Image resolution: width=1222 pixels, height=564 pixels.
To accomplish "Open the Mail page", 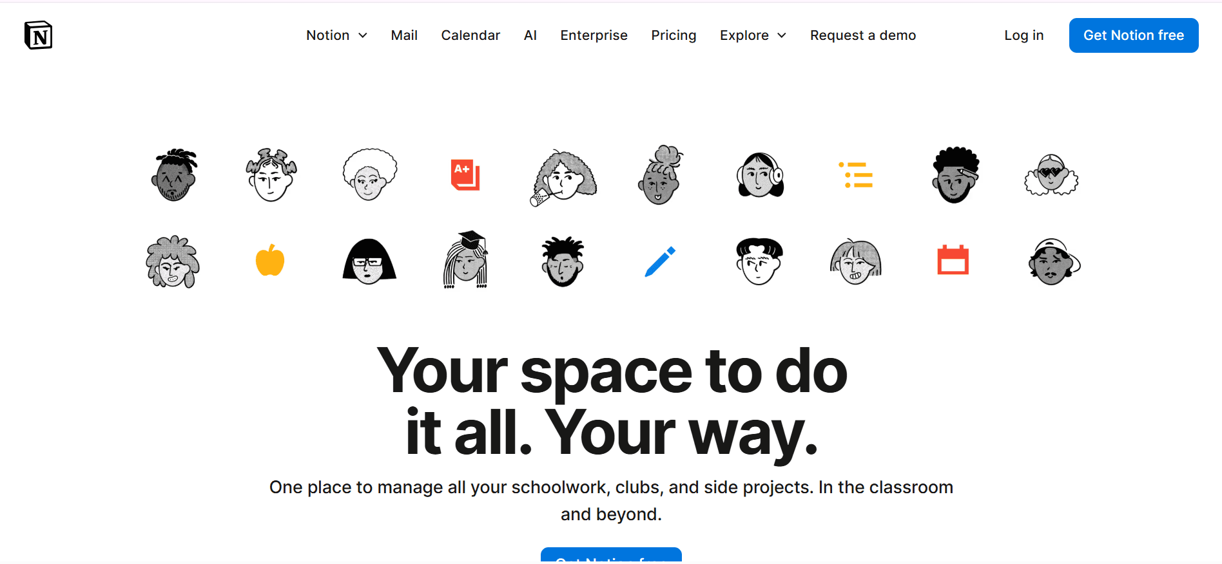I will [x=404, y=35].
